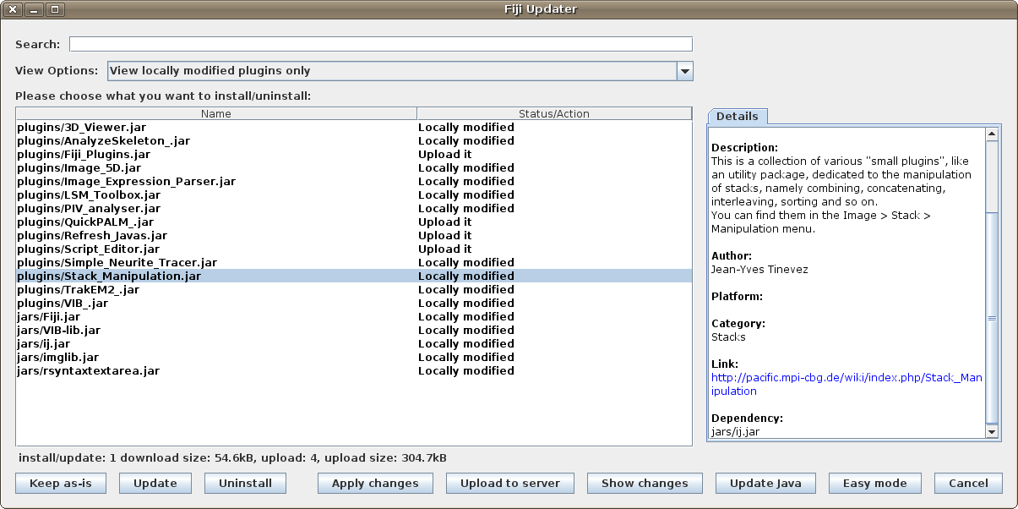
Task: Select plugins/PIV_analyser.jar row
Action: click(x=354, y=209)
